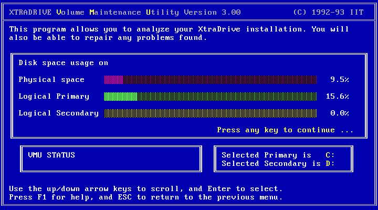Click the 'Use the up/down arrow keys' instruction line

tap(146, 189)
